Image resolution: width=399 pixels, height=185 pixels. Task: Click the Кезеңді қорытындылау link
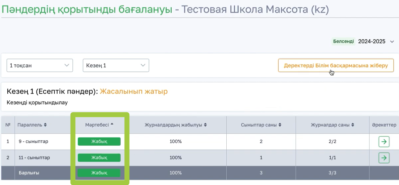coord(37,102)
